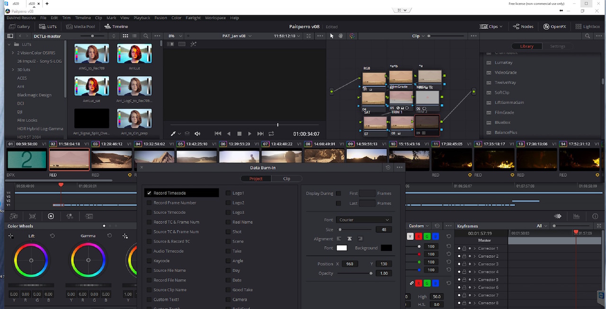The image size is (606, 309).
Task: Open the Color Match palette
Action: 32,216
